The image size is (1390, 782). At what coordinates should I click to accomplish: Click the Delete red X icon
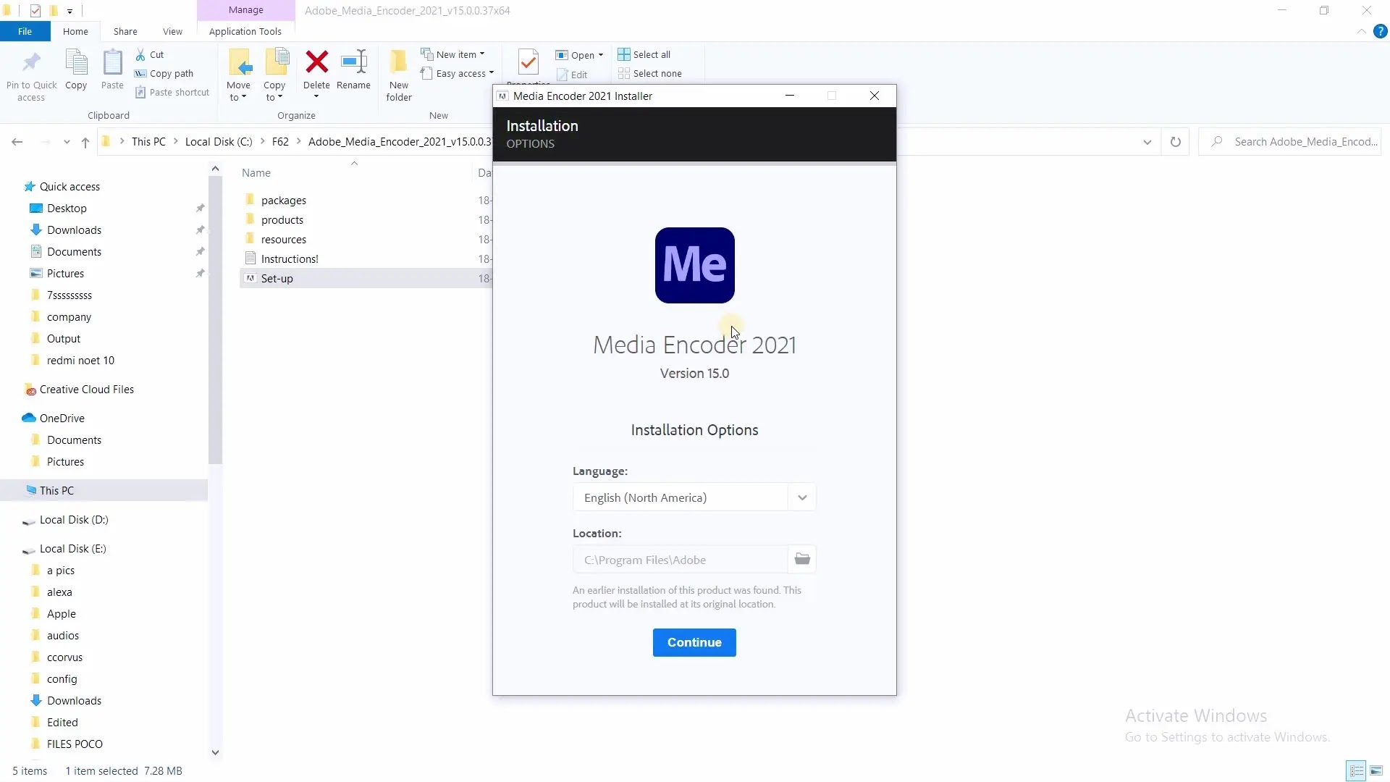point(316,62)
